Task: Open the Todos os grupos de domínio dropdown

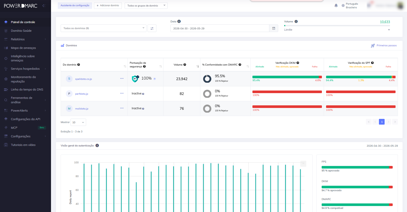Action: [146, 5]
